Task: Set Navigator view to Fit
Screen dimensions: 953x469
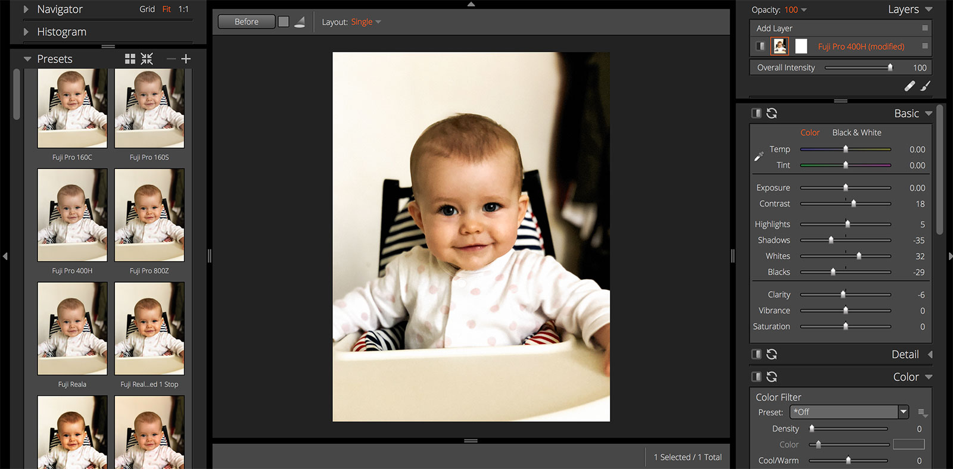Action: [167, 9]
